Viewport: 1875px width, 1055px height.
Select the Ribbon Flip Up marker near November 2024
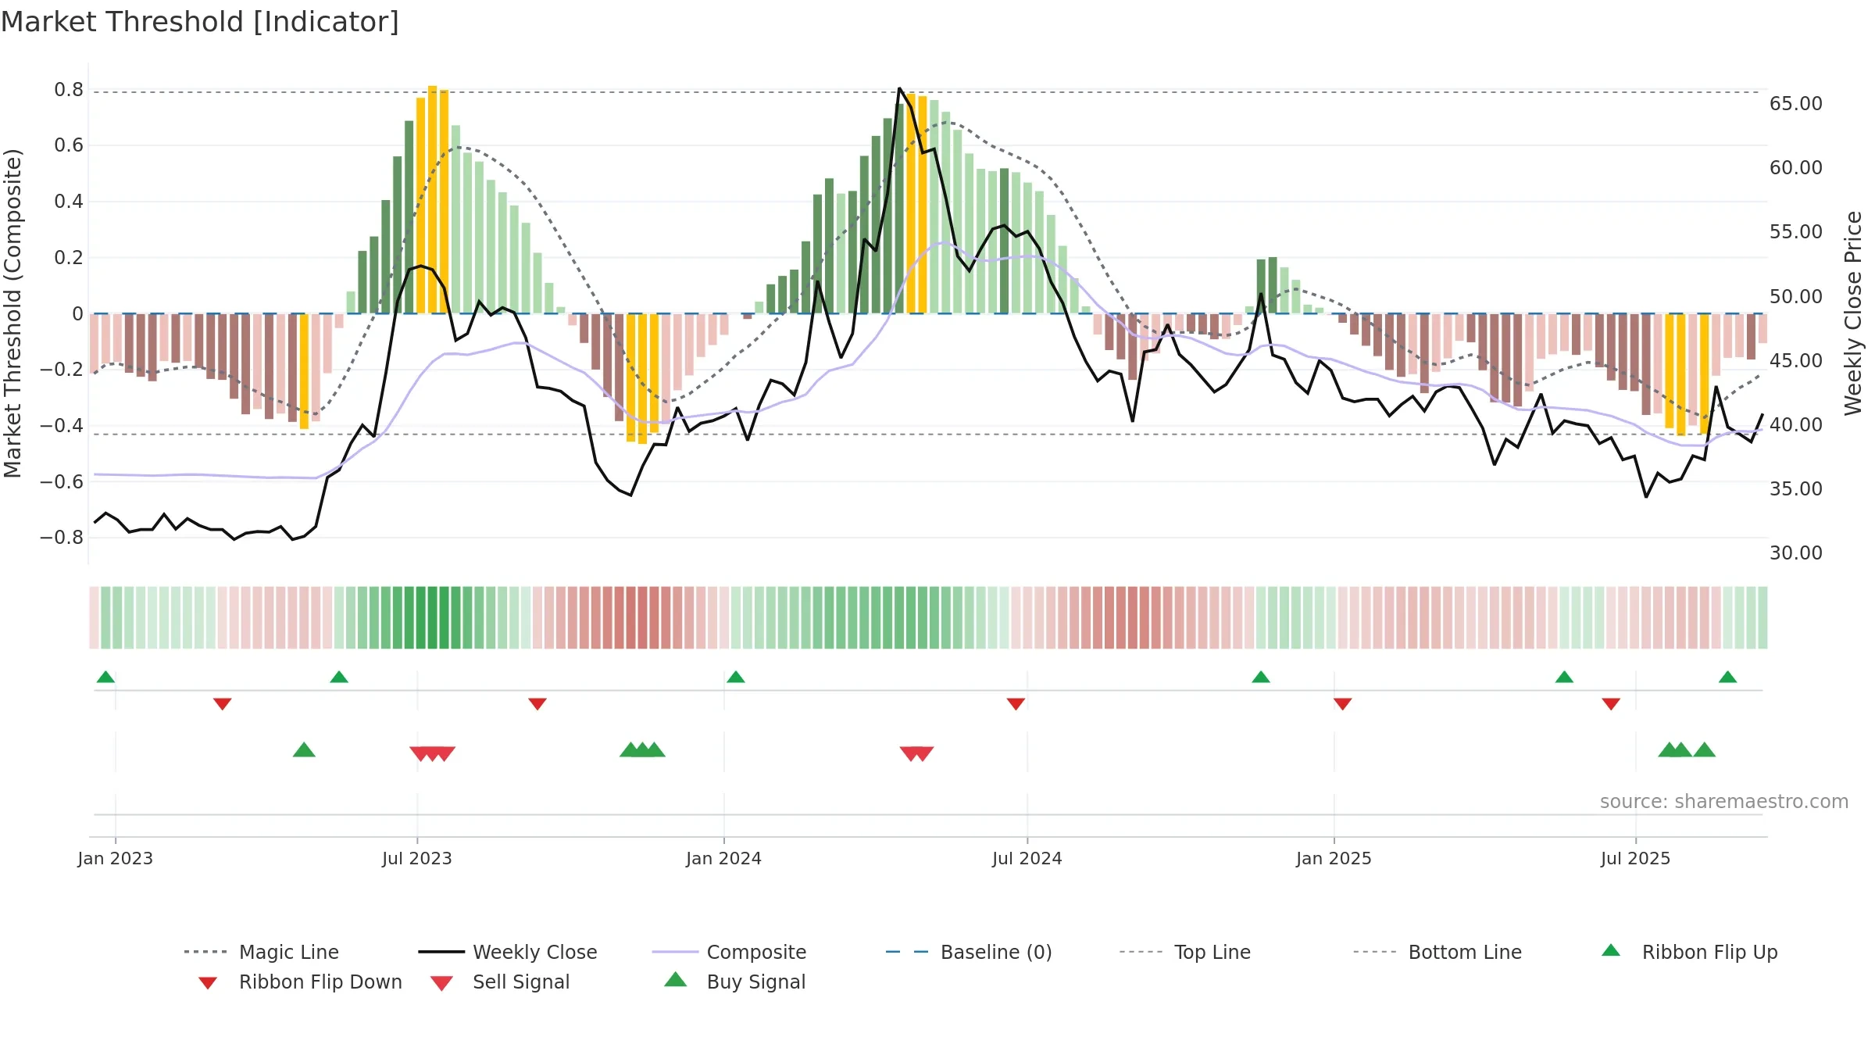[x=1261, y=677]
